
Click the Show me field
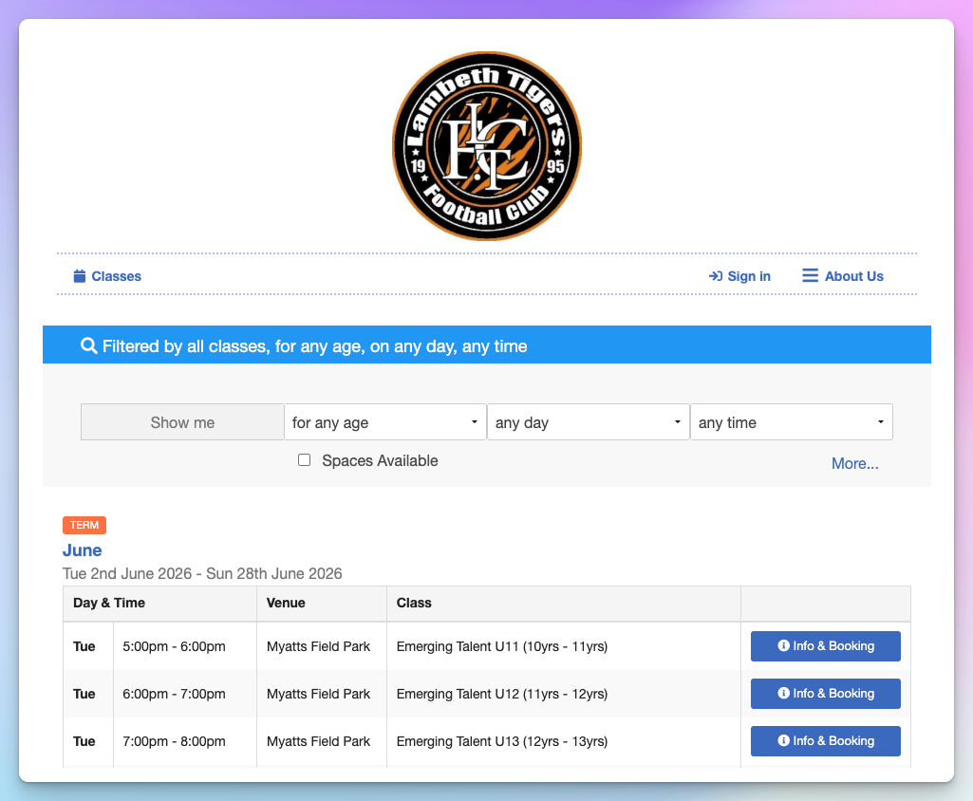coord(182,422)
